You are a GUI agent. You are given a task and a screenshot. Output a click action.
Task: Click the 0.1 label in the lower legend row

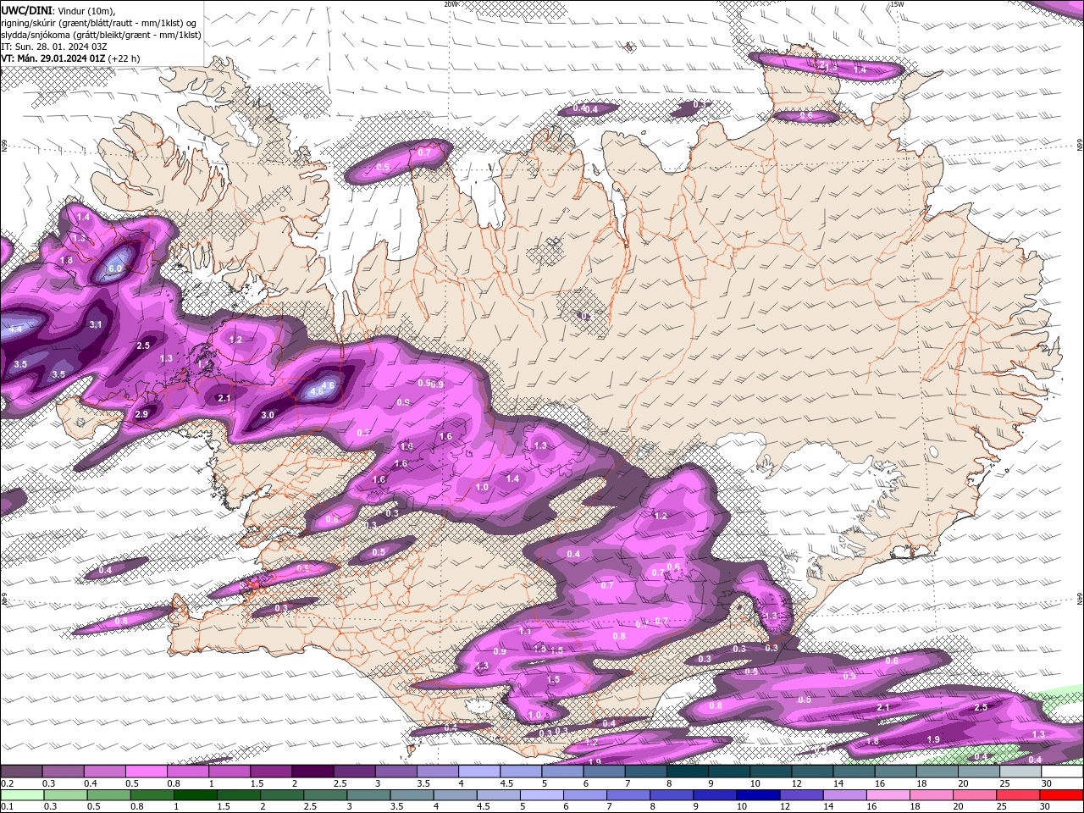(x=8, y=805)
